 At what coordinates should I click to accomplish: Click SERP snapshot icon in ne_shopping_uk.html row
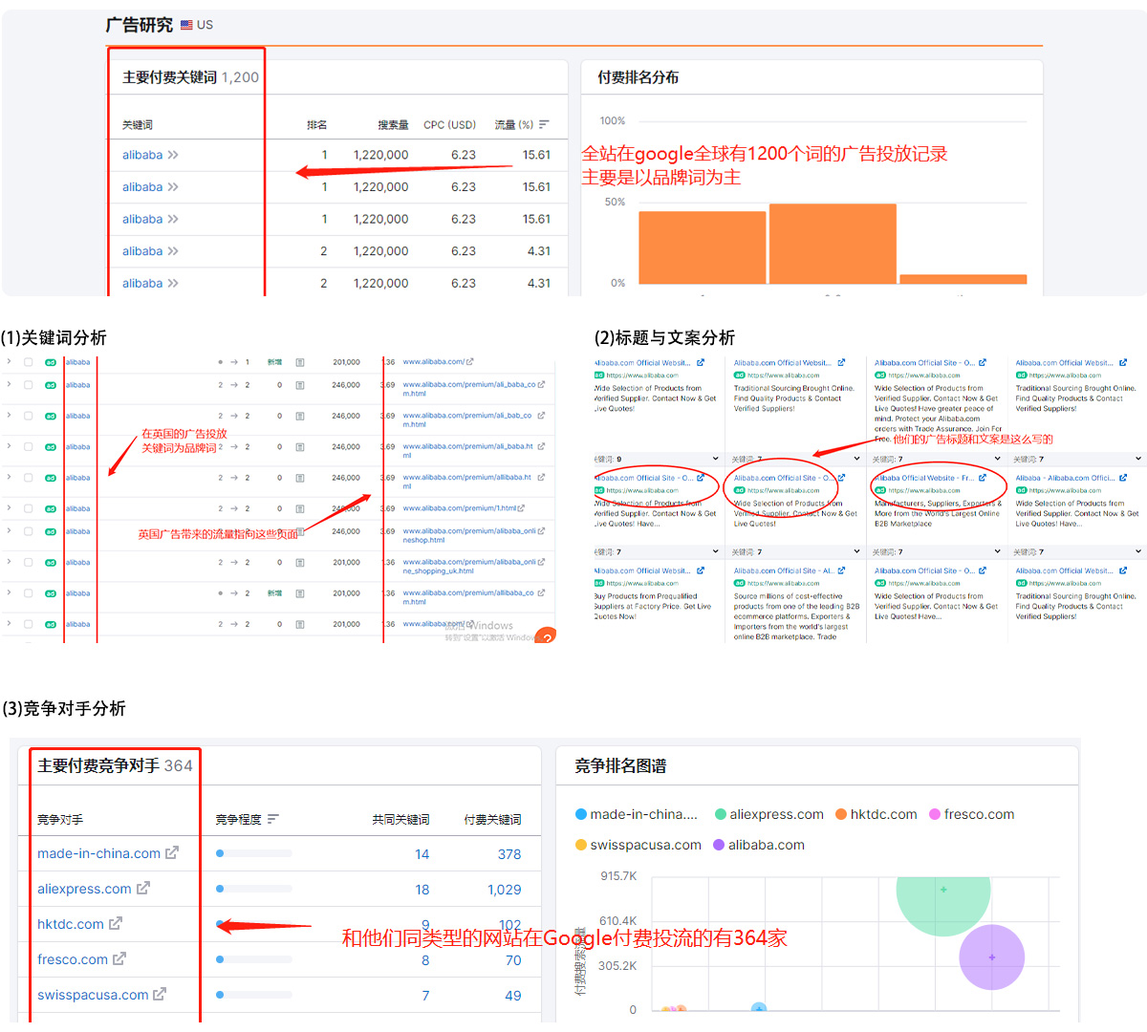pos(299,563)
